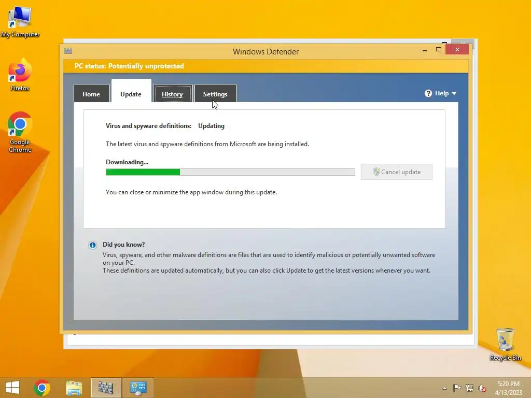Click the Help question mark icon
Image resolution: width=531 pixels, height=398 pixels.
428,93
